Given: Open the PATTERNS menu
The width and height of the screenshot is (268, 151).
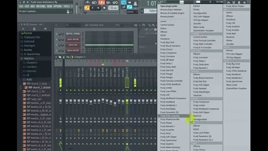Looking at the screenshot, I should coord(41,7).
